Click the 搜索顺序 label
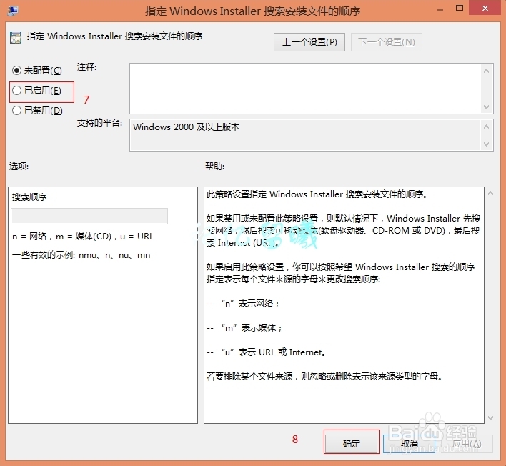 [x=29, y=197]
